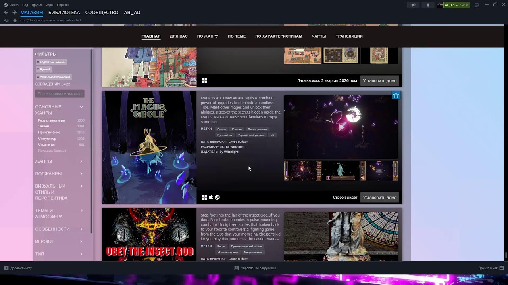
Task: Select the ГЛАВНАЯ section tab
Action: coord(151,36)
